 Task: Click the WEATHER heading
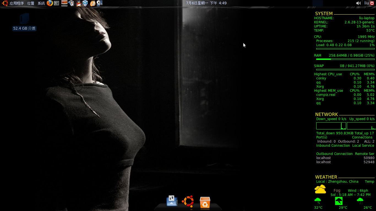coord(326,177)
